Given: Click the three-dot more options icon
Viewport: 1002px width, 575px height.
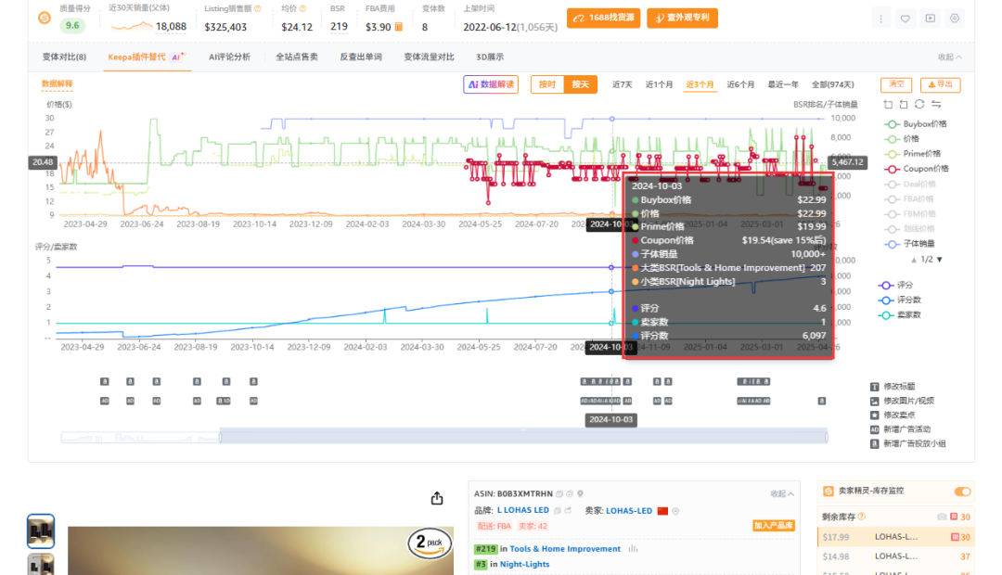Looking at the screenshot, I should point(880,18).
